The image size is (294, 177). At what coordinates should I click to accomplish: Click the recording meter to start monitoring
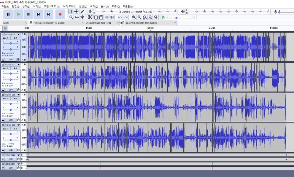(x=136, y=11)
